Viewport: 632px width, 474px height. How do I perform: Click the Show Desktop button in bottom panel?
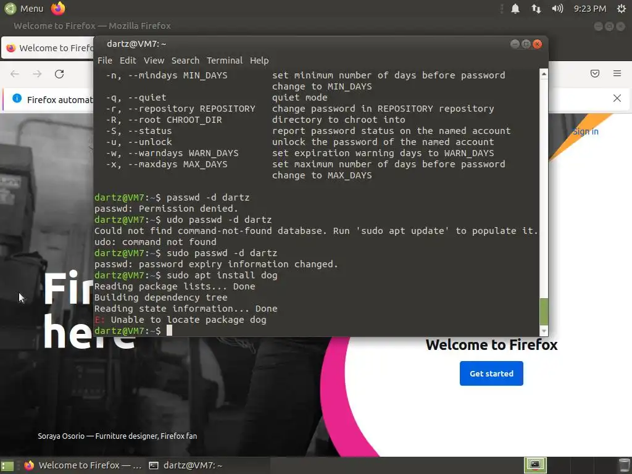click(x=7, y=465)
